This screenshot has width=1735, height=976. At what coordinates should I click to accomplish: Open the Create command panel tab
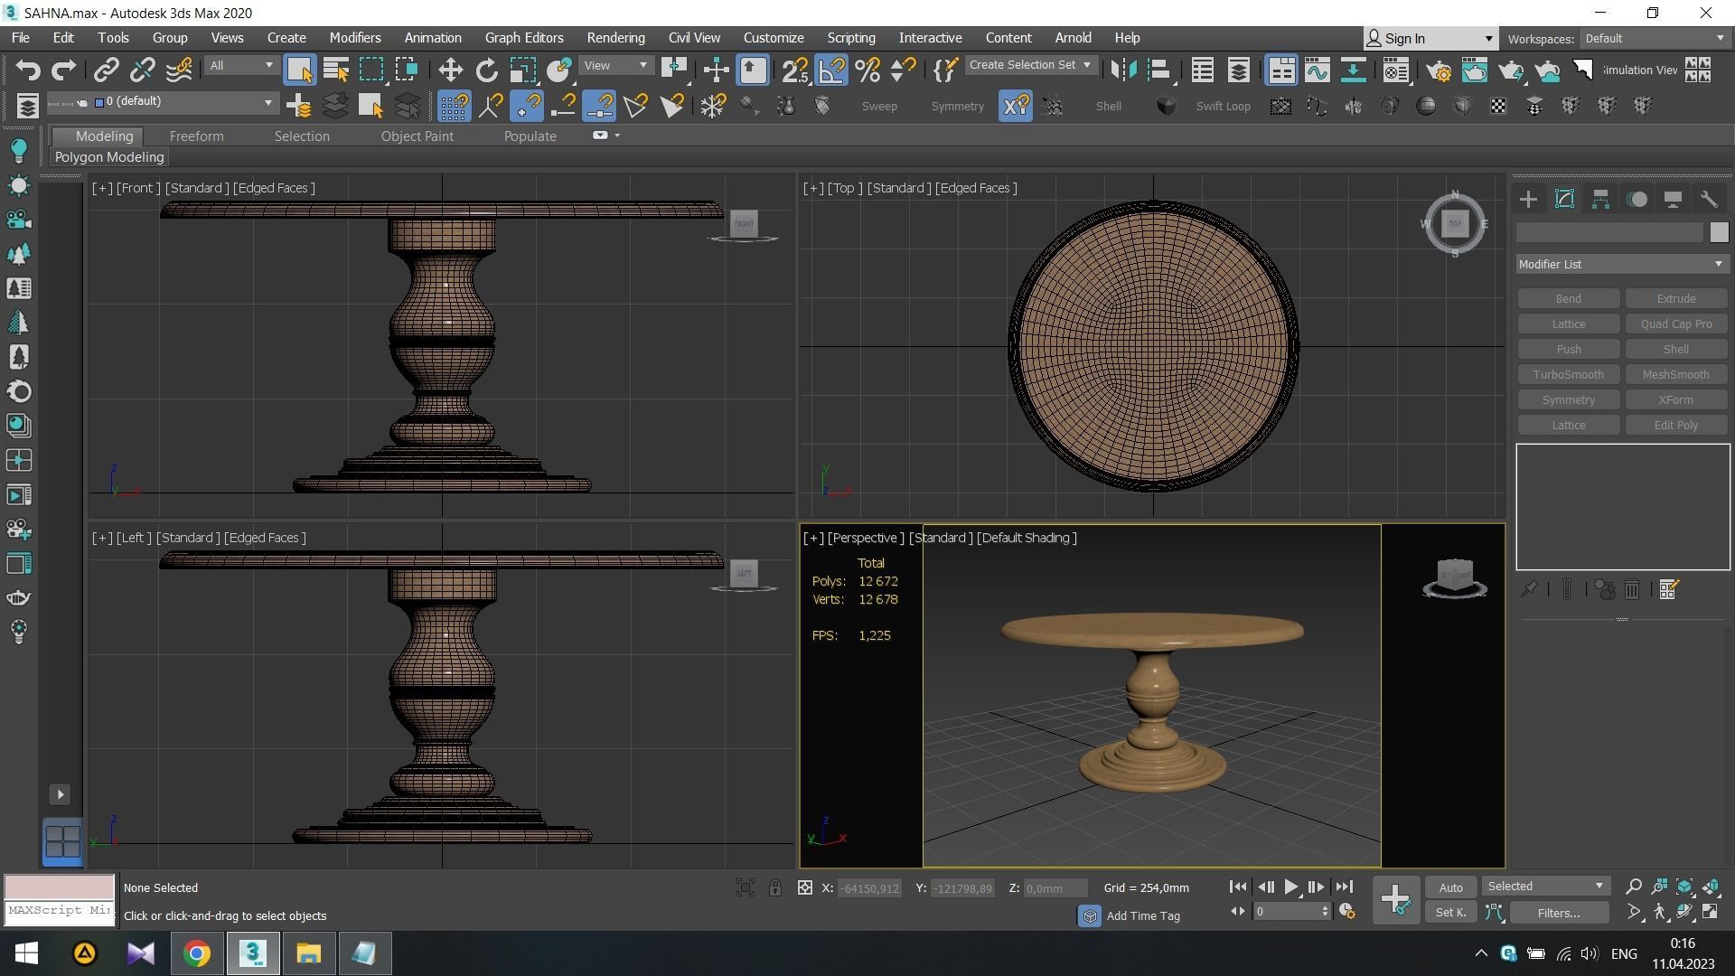pyautogui.click(x=1528, y=200)
